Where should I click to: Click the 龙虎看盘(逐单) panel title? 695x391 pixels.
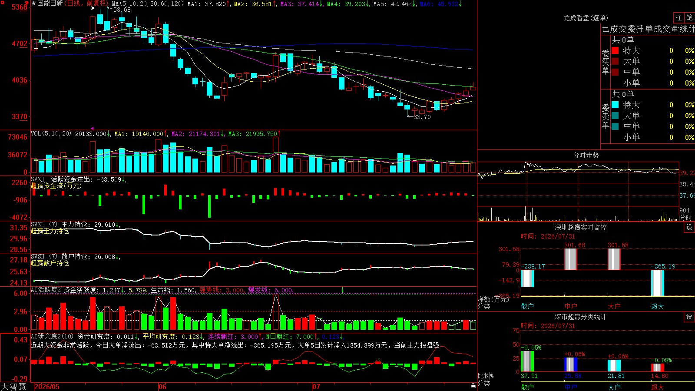(x=586, y=18)
